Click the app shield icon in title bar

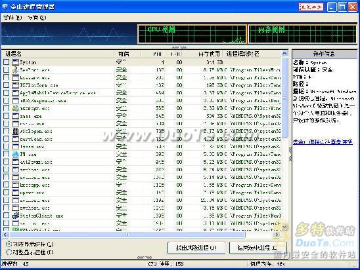click(x=5, y=7)
